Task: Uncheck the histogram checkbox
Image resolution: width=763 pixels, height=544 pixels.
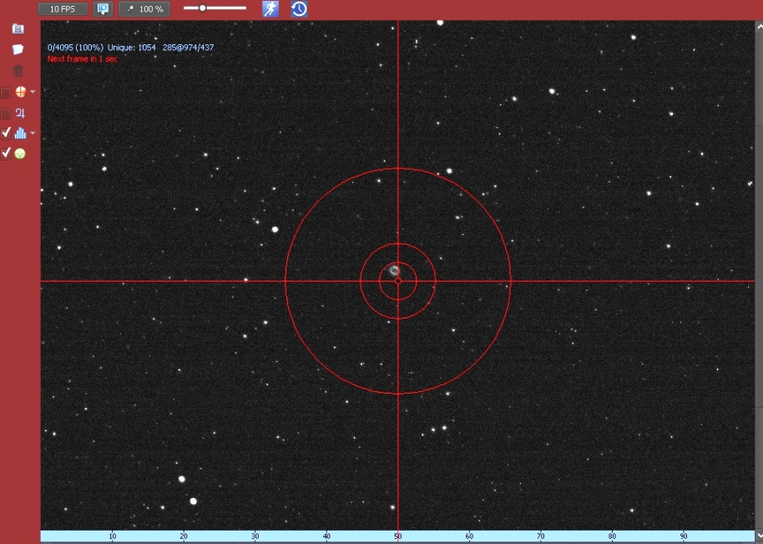Action: [6, 133]
